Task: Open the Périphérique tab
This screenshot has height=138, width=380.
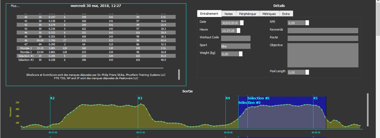Action: pyautogui.click(x=247, y=14)
